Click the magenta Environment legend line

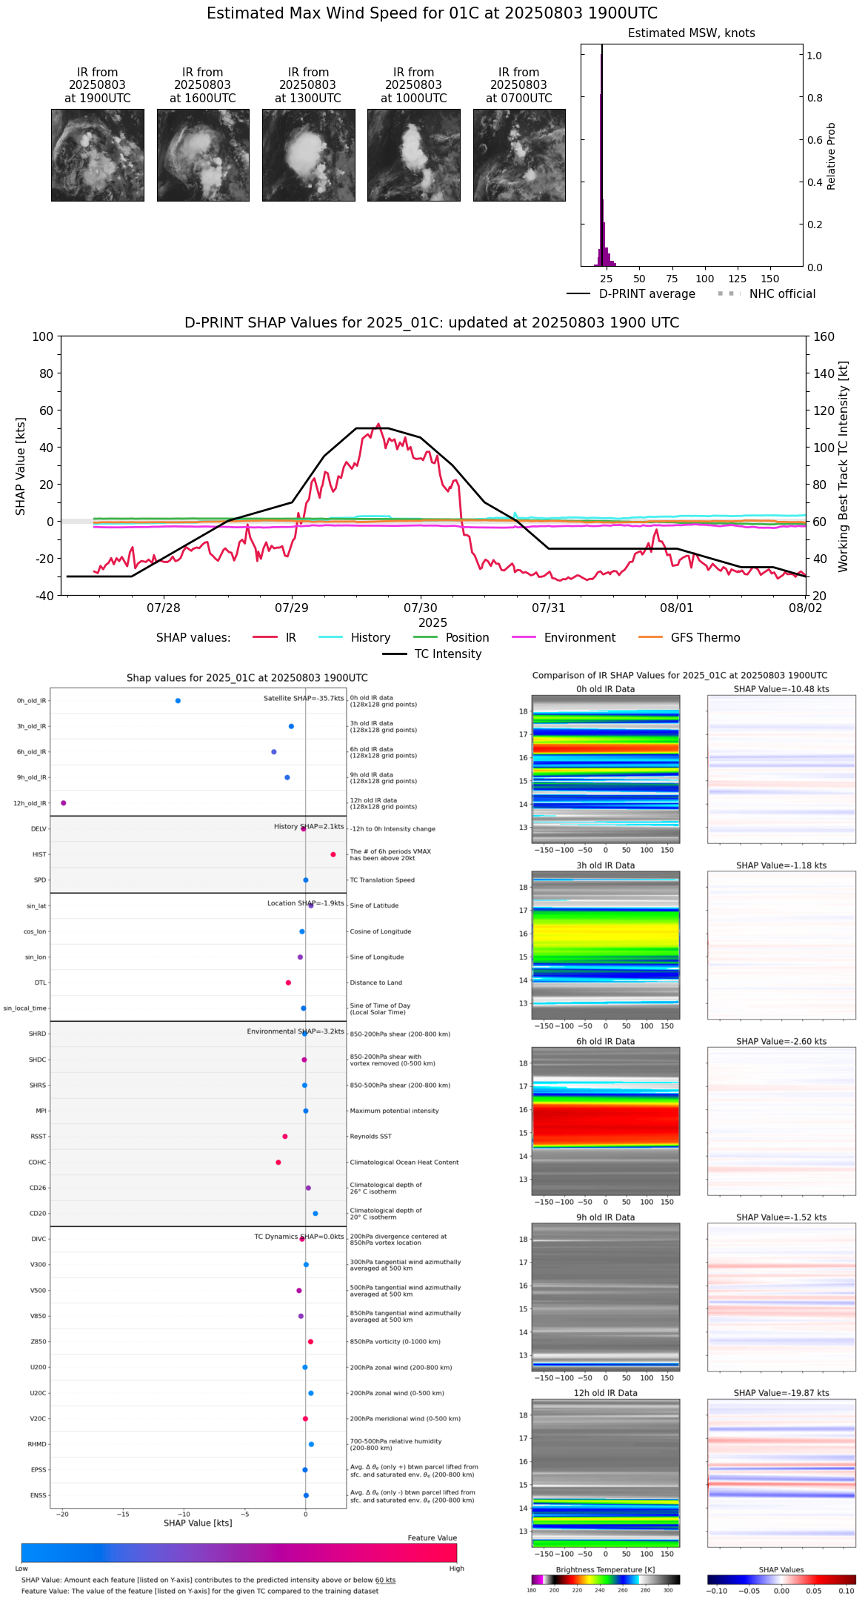click(x=523, y=637)
